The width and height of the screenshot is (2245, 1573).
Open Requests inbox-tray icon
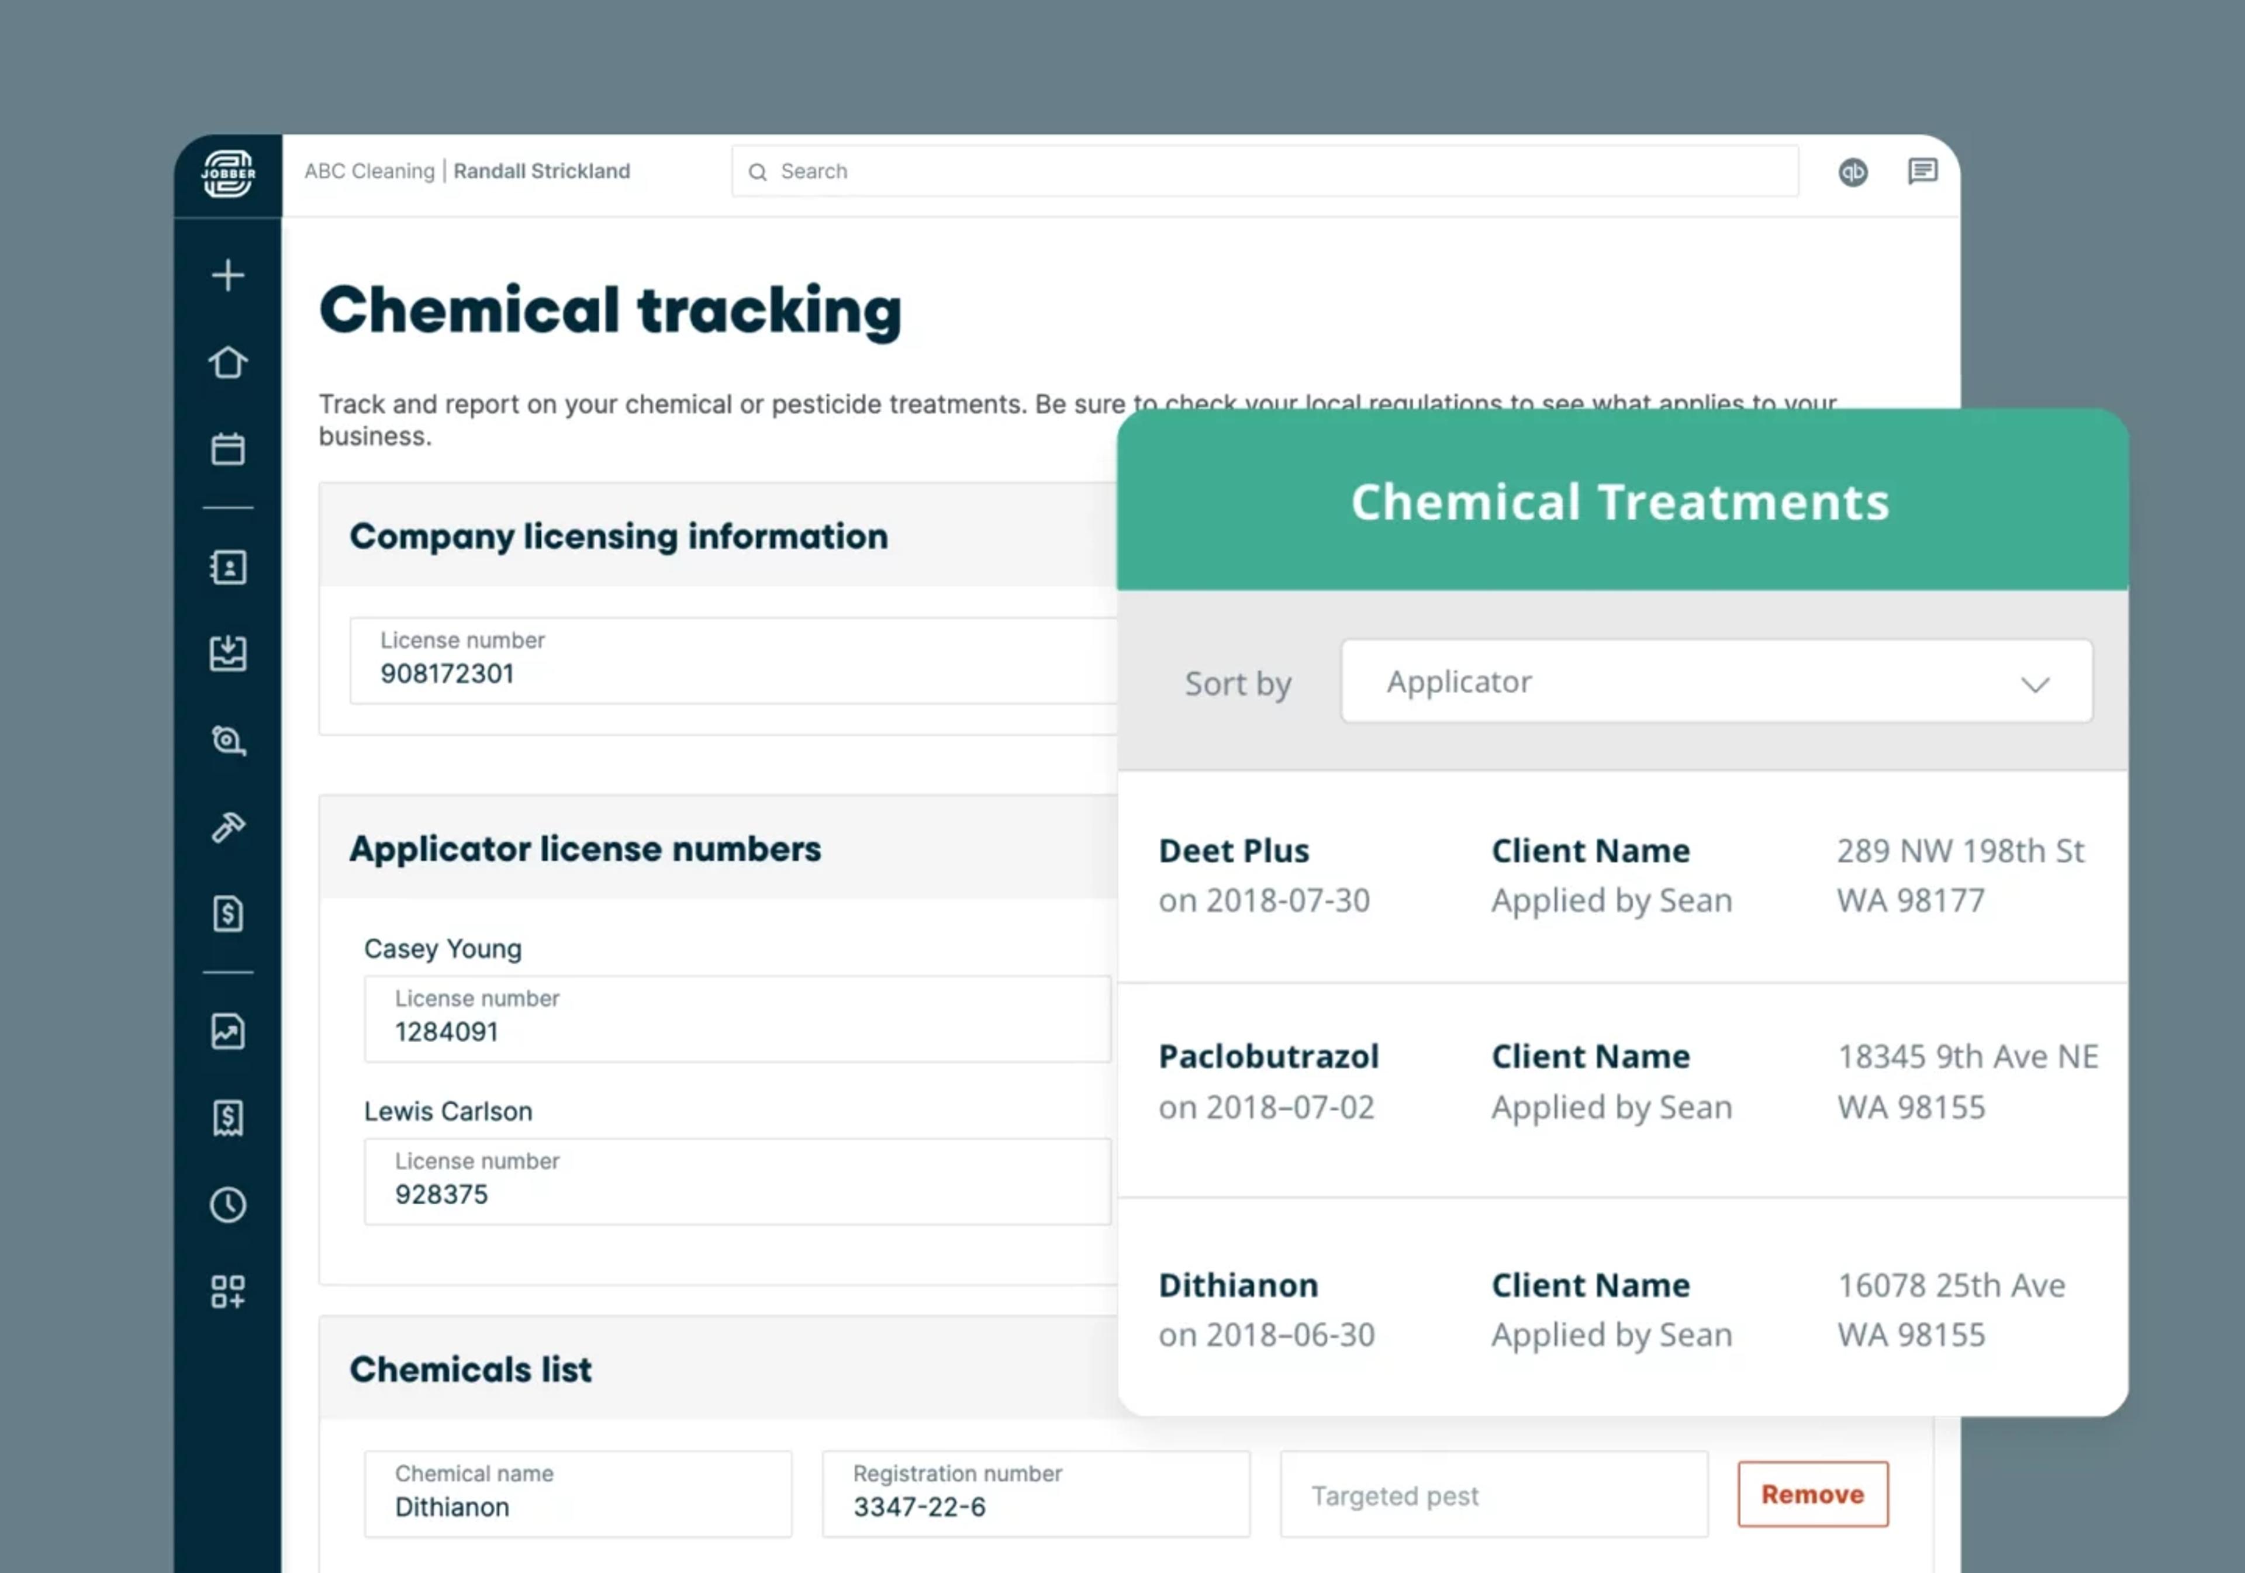coord(228,653)
